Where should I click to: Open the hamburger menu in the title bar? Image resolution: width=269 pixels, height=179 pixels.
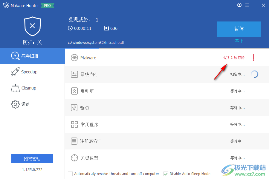[x=247, y=5]
